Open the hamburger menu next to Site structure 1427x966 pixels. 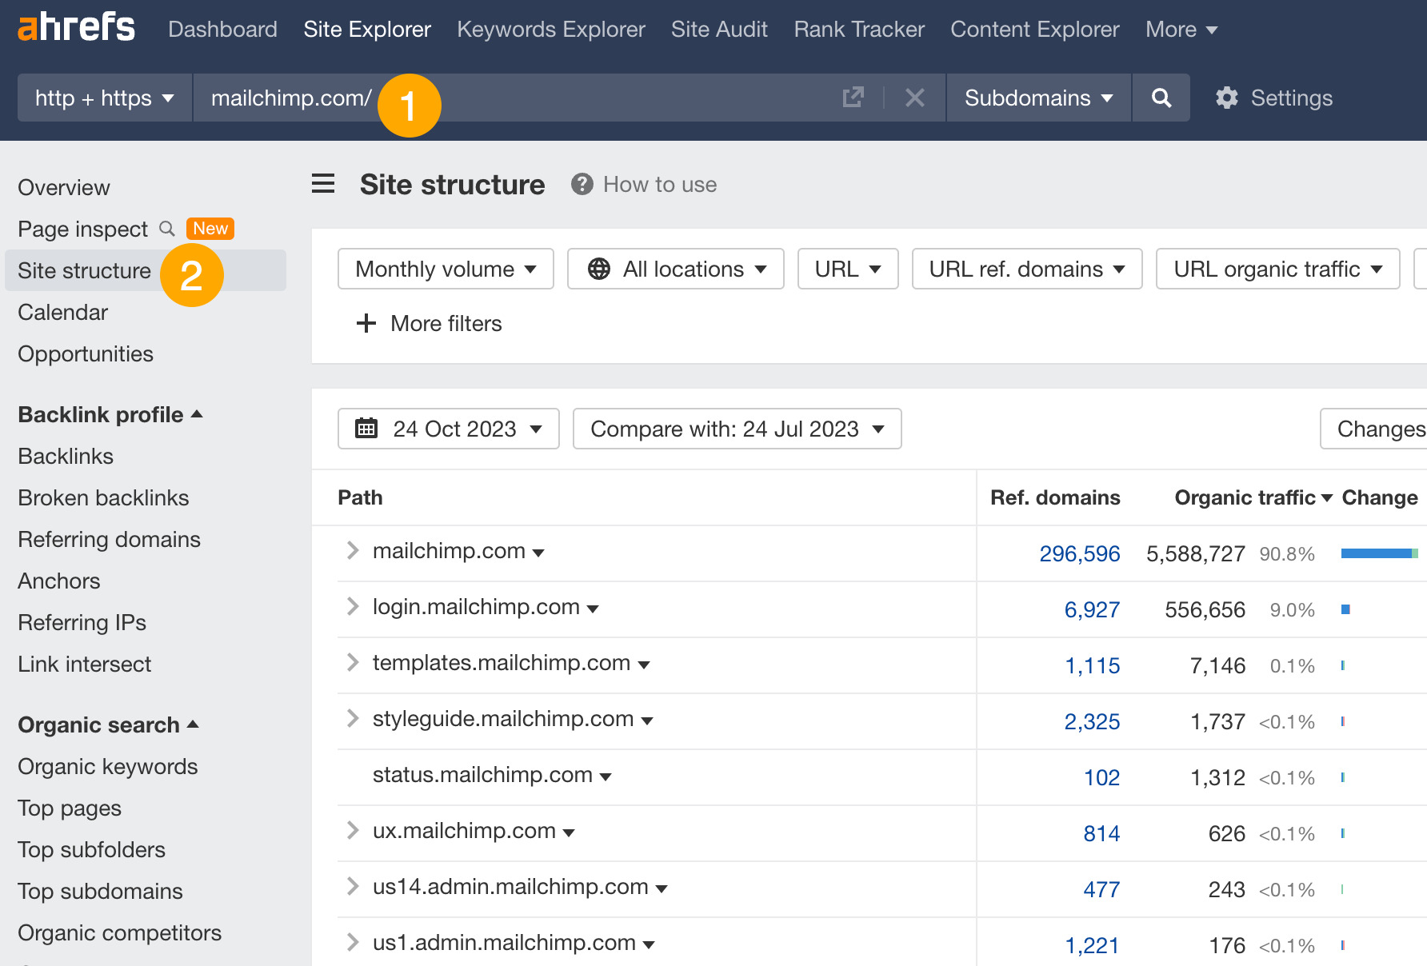pyautogui.click(x=322, y=183)
